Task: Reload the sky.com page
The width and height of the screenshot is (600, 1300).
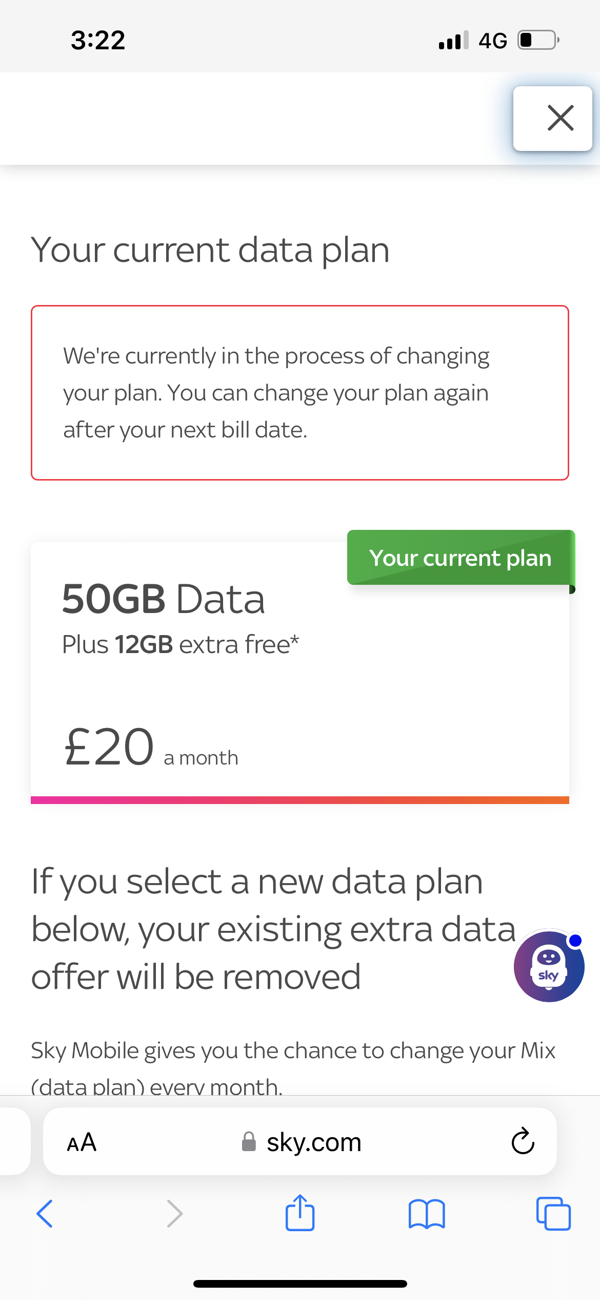Action: click(x=523, y=1141)
